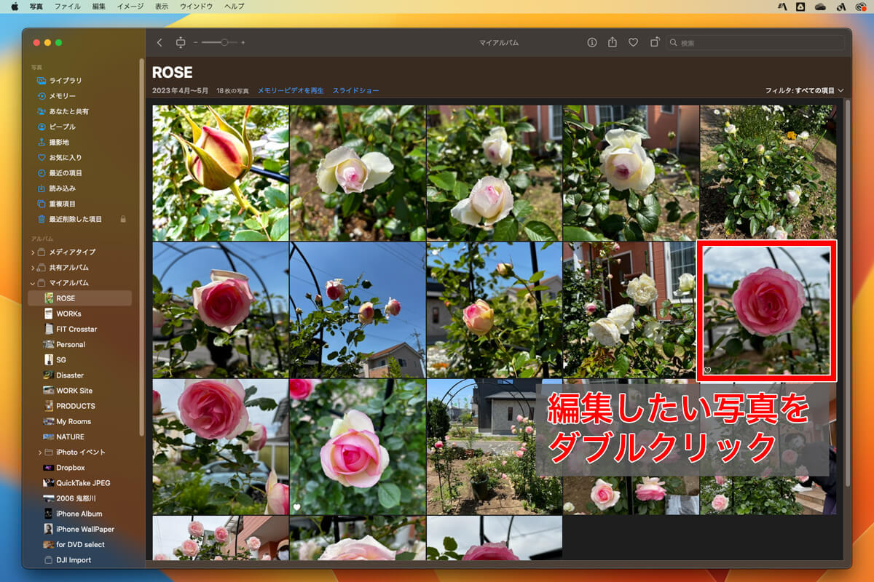The height and width of the screenshot is (582, 874).
Task: Open the イメージ menu
Action: pyautogui.click(x=130, y=6)
